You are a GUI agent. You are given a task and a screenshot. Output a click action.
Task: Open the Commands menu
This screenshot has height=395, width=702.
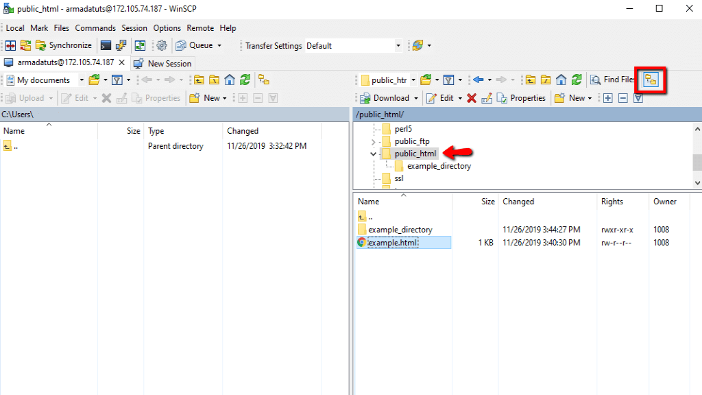point(95,27)
